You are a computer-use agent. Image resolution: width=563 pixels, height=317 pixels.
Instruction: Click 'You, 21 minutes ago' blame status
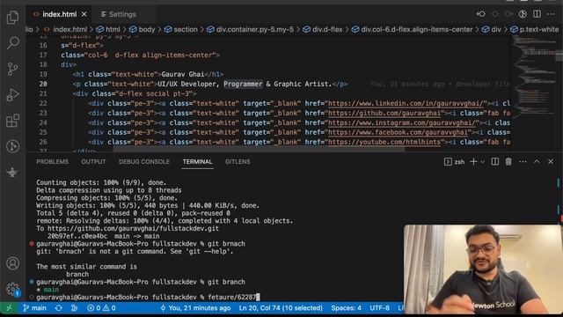click(x=195, y=308)
